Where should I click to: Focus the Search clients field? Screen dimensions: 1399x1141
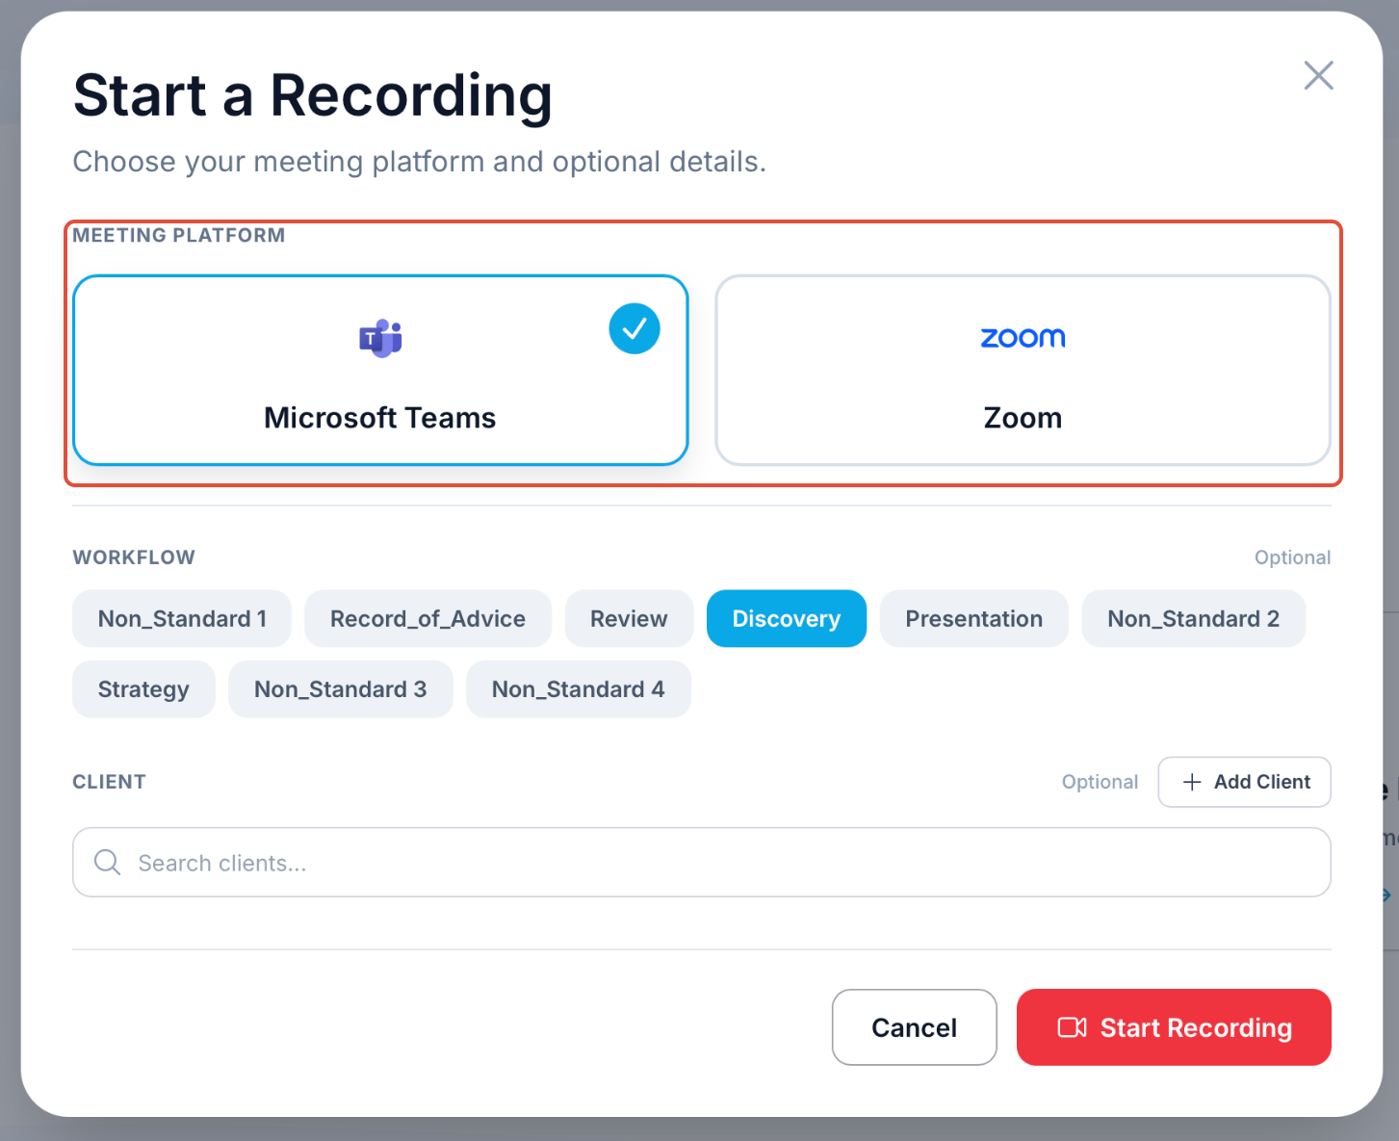pyautogui.click(x=702, y=863)
